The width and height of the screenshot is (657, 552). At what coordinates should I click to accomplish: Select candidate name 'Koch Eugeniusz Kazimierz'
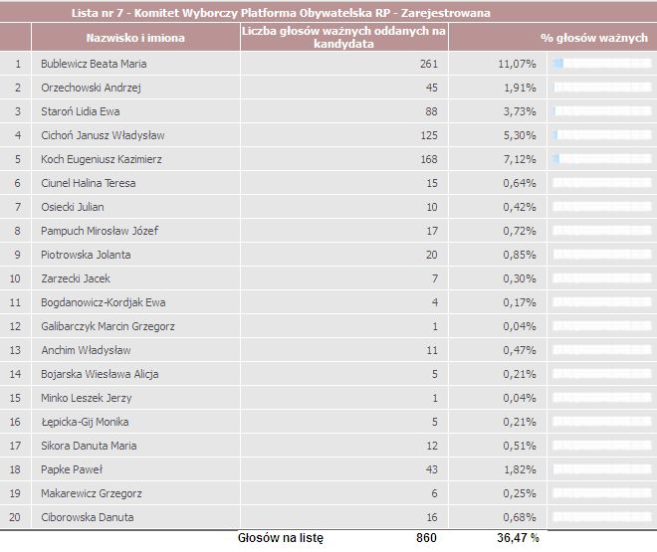102,159
